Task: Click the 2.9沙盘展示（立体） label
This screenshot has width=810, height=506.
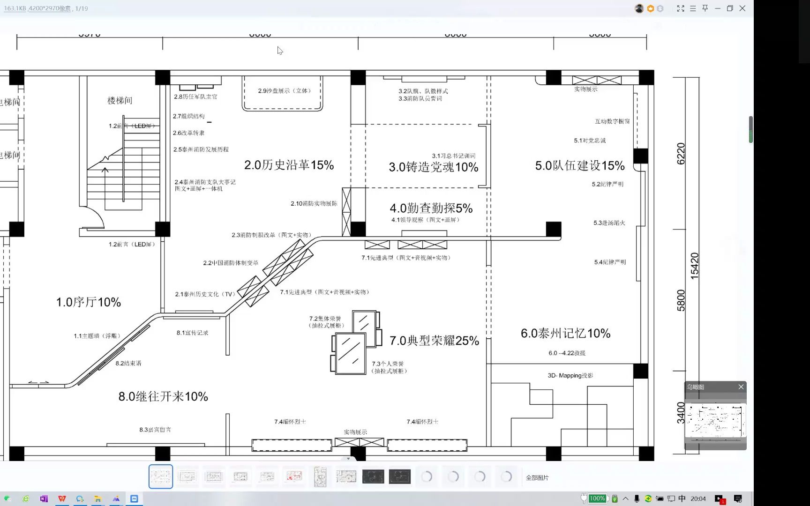Action: click(285, 90)
